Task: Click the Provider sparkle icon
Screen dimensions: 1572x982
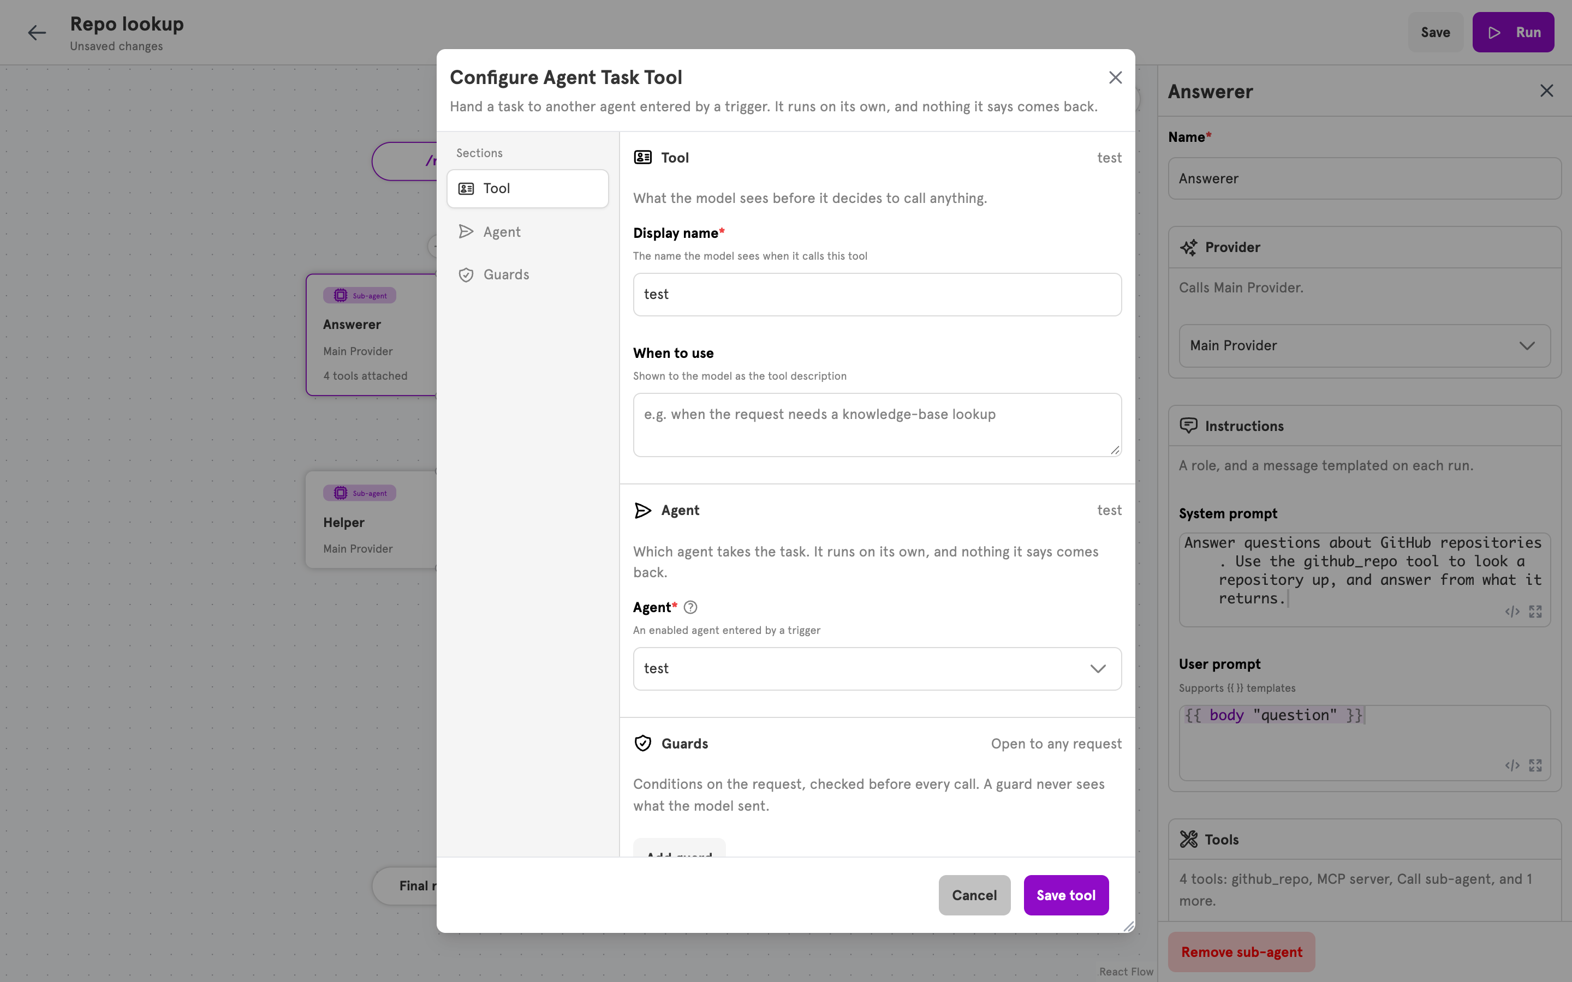Action: [x=1188, y=248]
